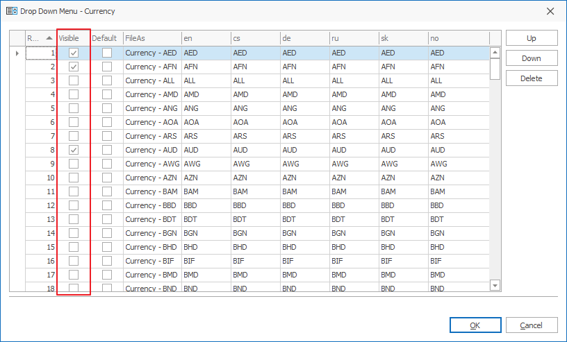Sort by the Rank column header
Image resolution: width=567 pixels, height=342 pixels.
click(x=40, y=38)
